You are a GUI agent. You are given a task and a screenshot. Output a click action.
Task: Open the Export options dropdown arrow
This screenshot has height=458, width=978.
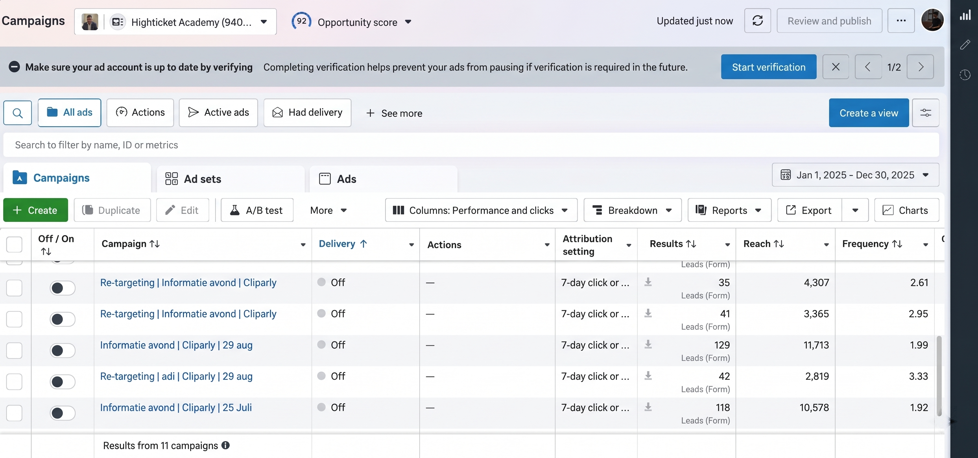click(855, 210)
